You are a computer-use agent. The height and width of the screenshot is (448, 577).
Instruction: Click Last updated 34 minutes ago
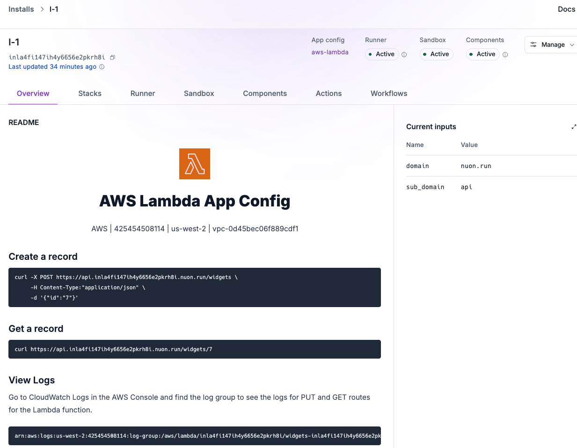click(52, 67)
